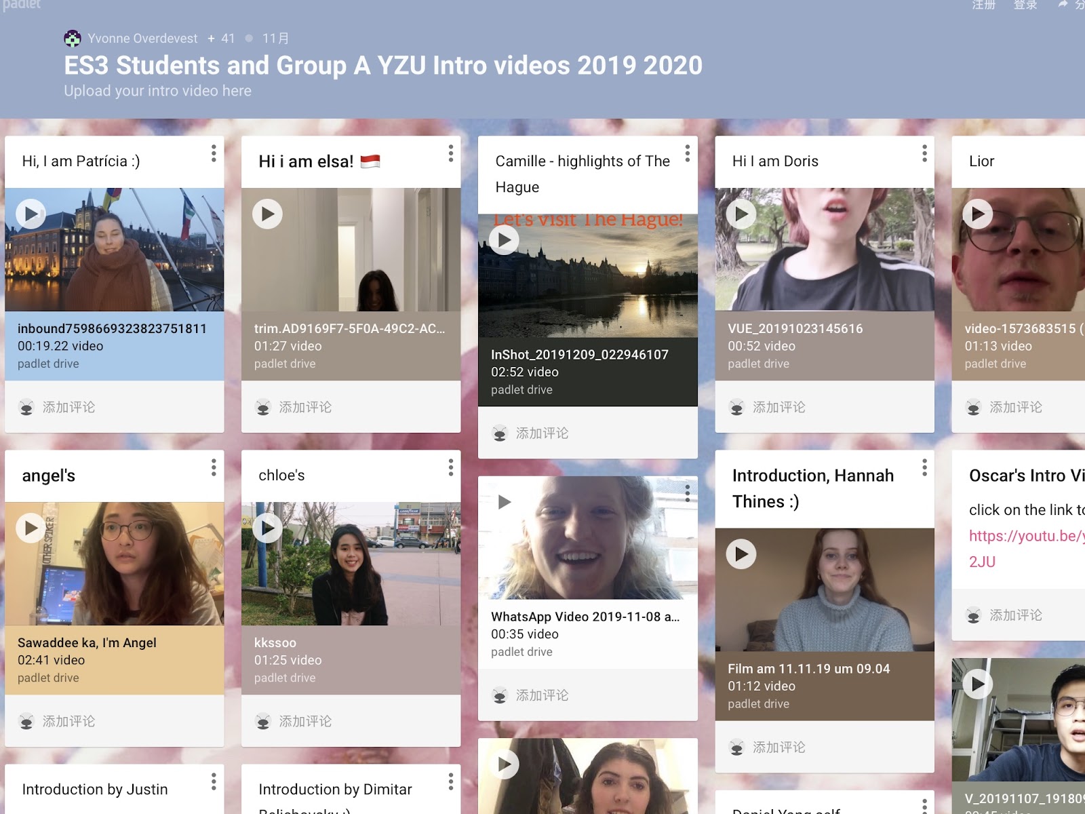Click the share arrow icon in header
Viewport: 1085px width, 814px height.
coord(1063,5)
